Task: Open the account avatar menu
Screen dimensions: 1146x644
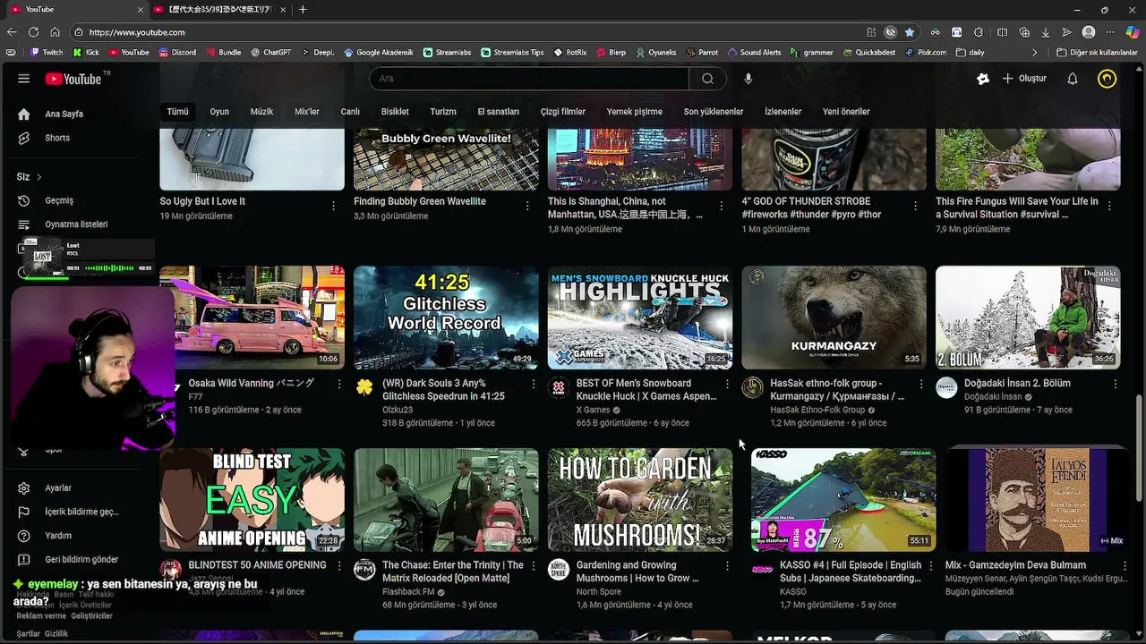Action: coord(1108,79)
